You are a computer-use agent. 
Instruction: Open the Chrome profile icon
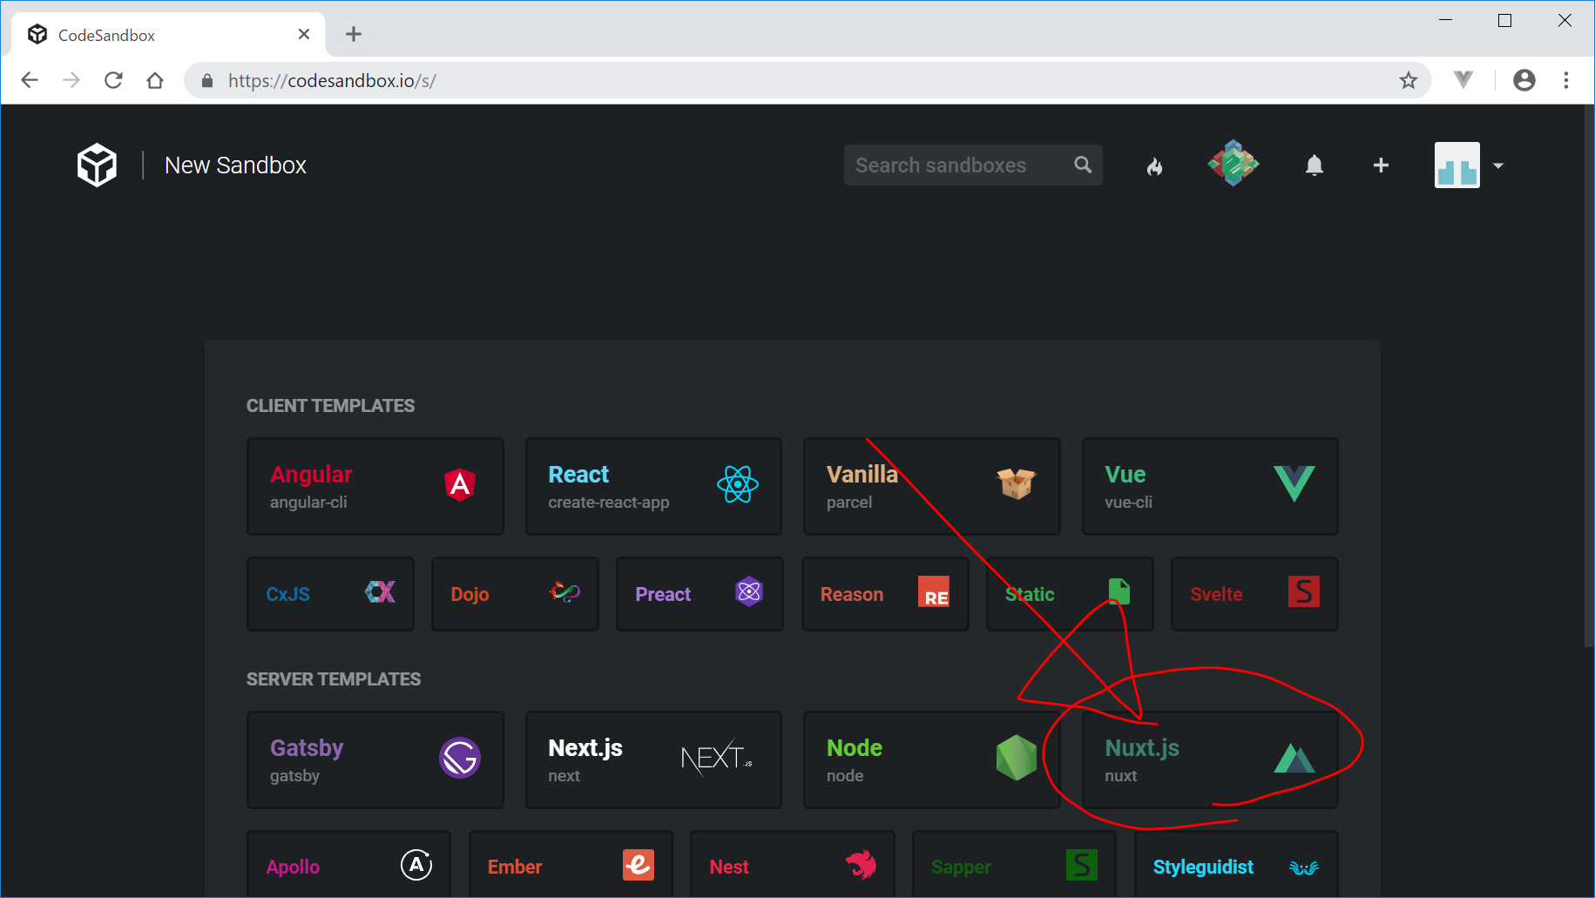pyautogui.click(x=1524, y=80)
